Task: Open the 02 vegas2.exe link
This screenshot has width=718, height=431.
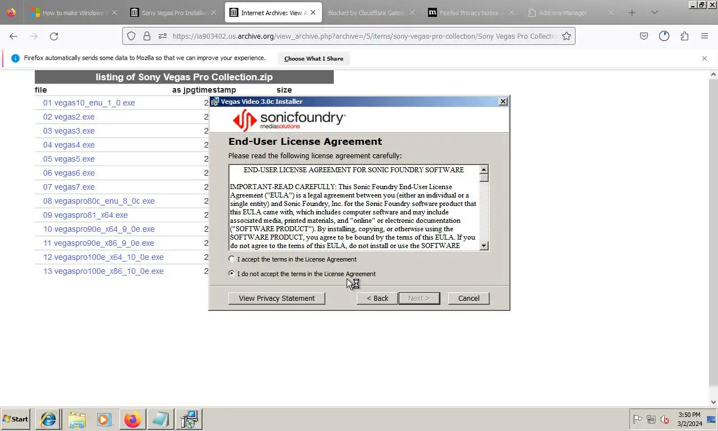Action: (69, 117)
